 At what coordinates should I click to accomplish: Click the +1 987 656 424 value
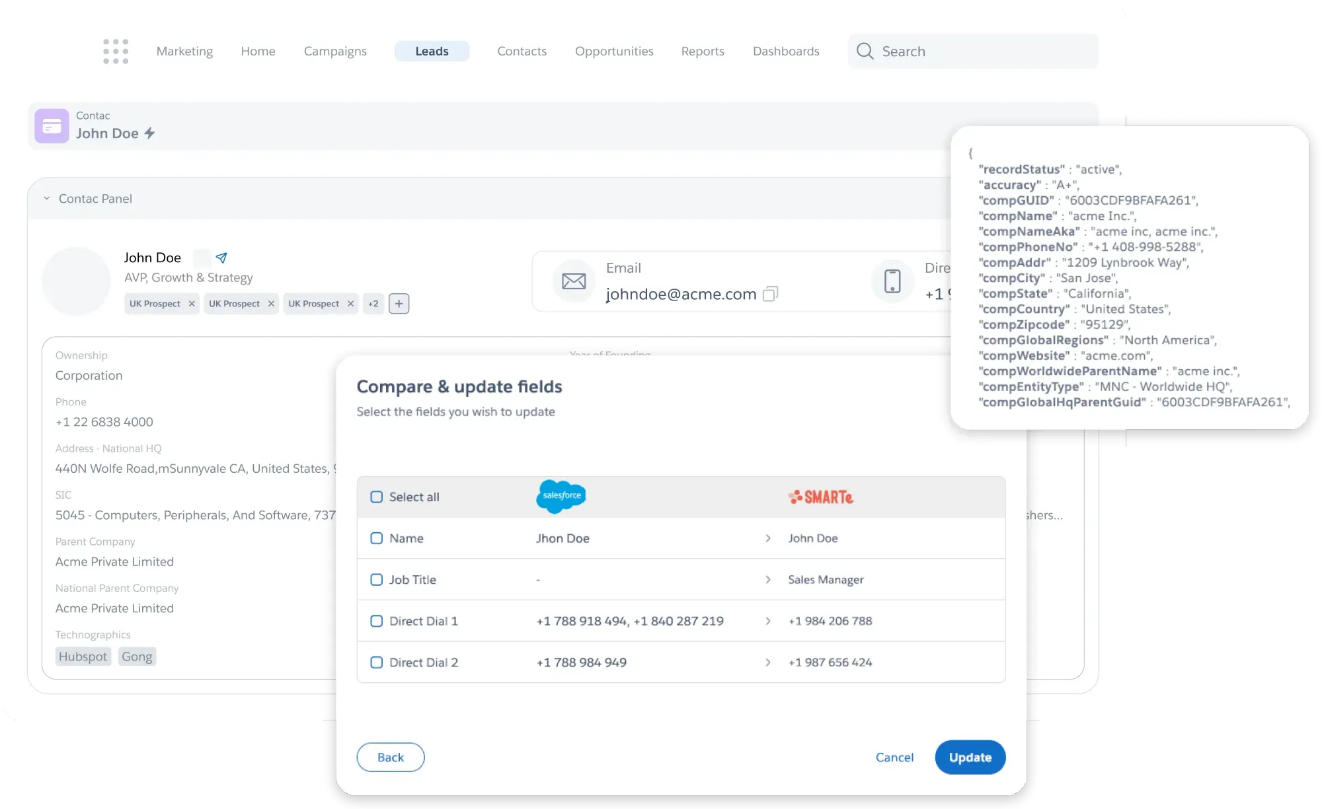830,662
